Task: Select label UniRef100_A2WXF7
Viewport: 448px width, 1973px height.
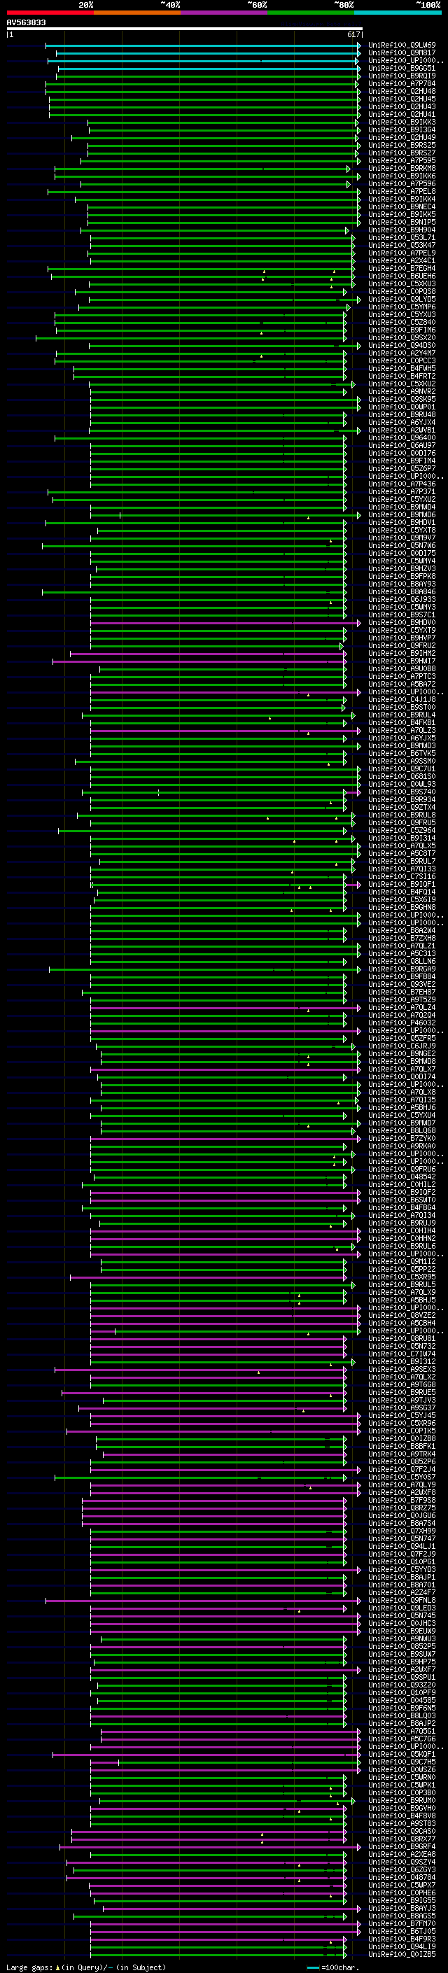Action: pos(402,1669)
